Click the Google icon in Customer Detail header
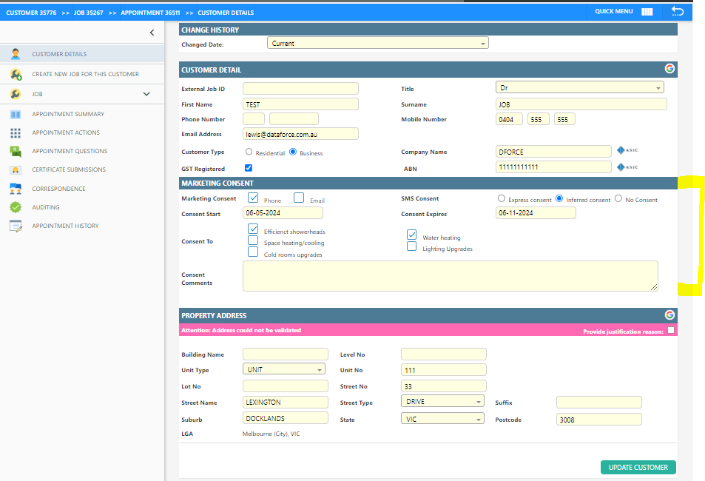The image size is (705, 481). (x=669, y=69)
